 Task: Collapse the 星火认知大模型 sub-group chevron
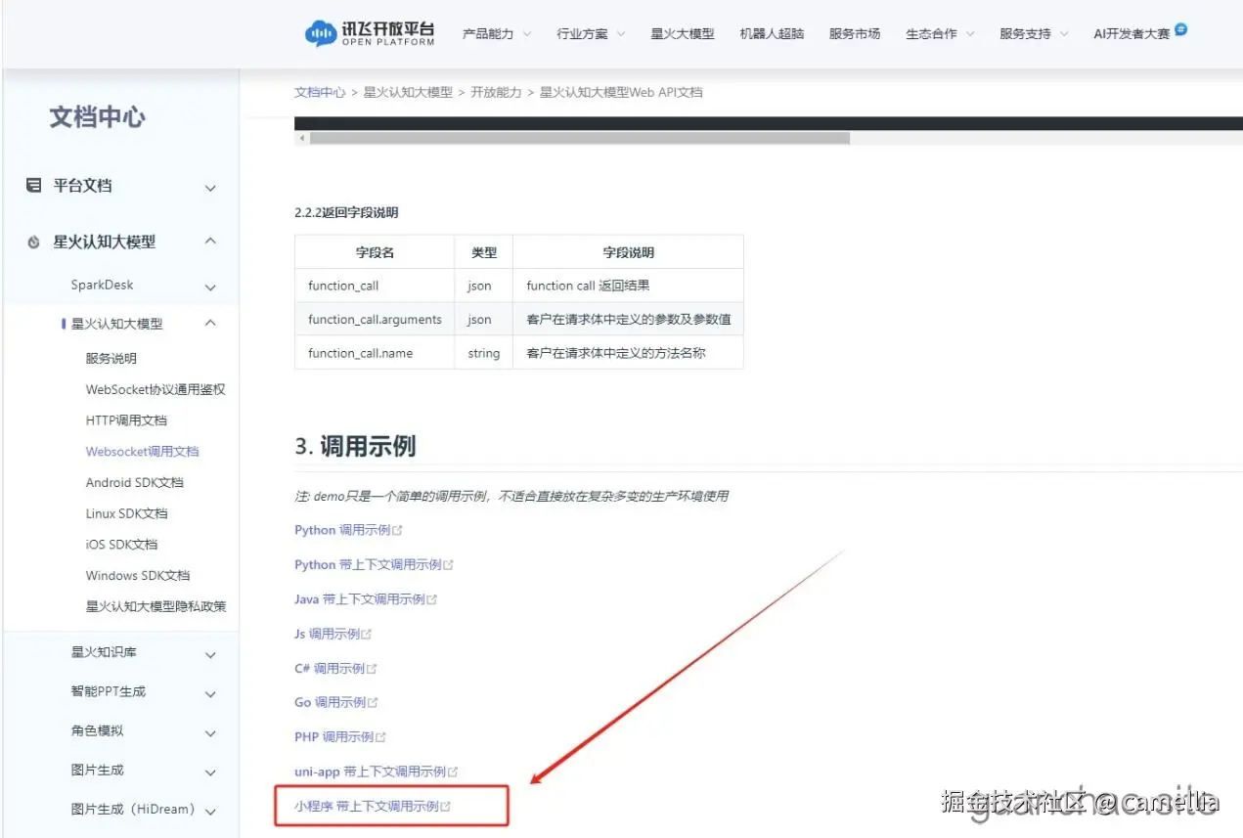(210, 324)
